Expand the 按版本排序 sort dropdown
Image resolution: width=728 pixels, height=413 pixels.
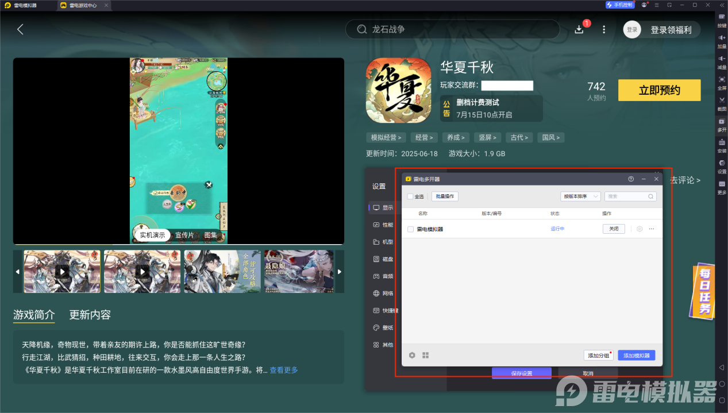coord(580,196)
